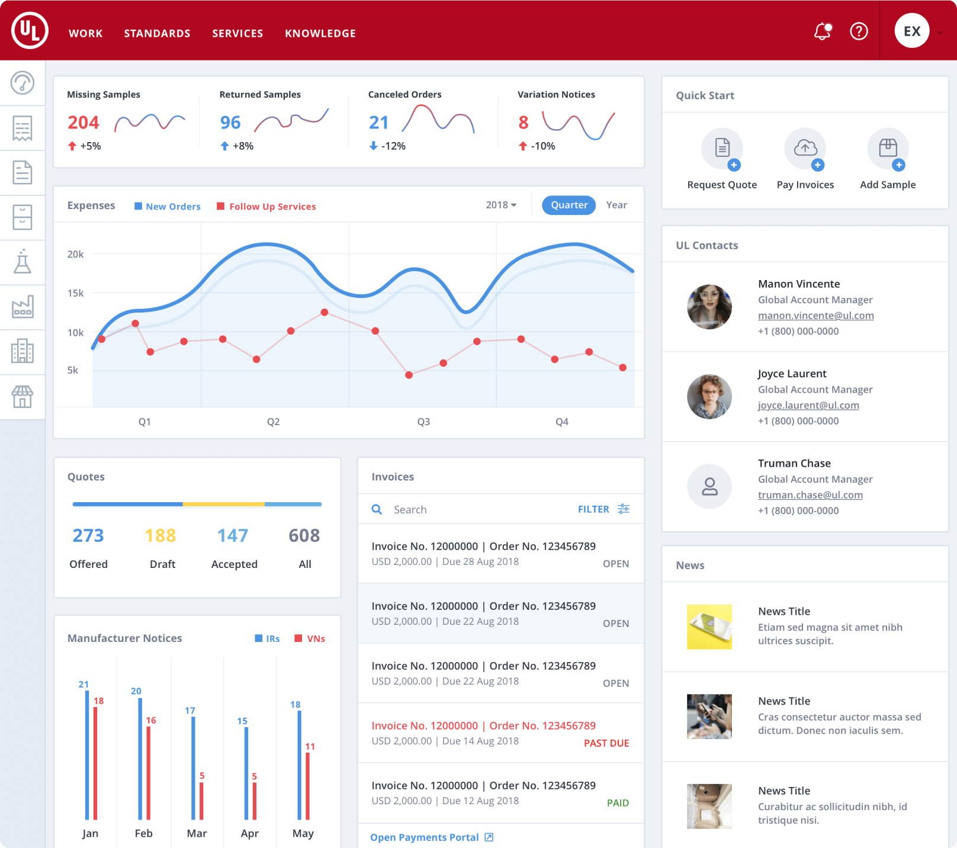Open the KNOWLEDGE menu
Screen dimensions: 957x848
(320, 34)
